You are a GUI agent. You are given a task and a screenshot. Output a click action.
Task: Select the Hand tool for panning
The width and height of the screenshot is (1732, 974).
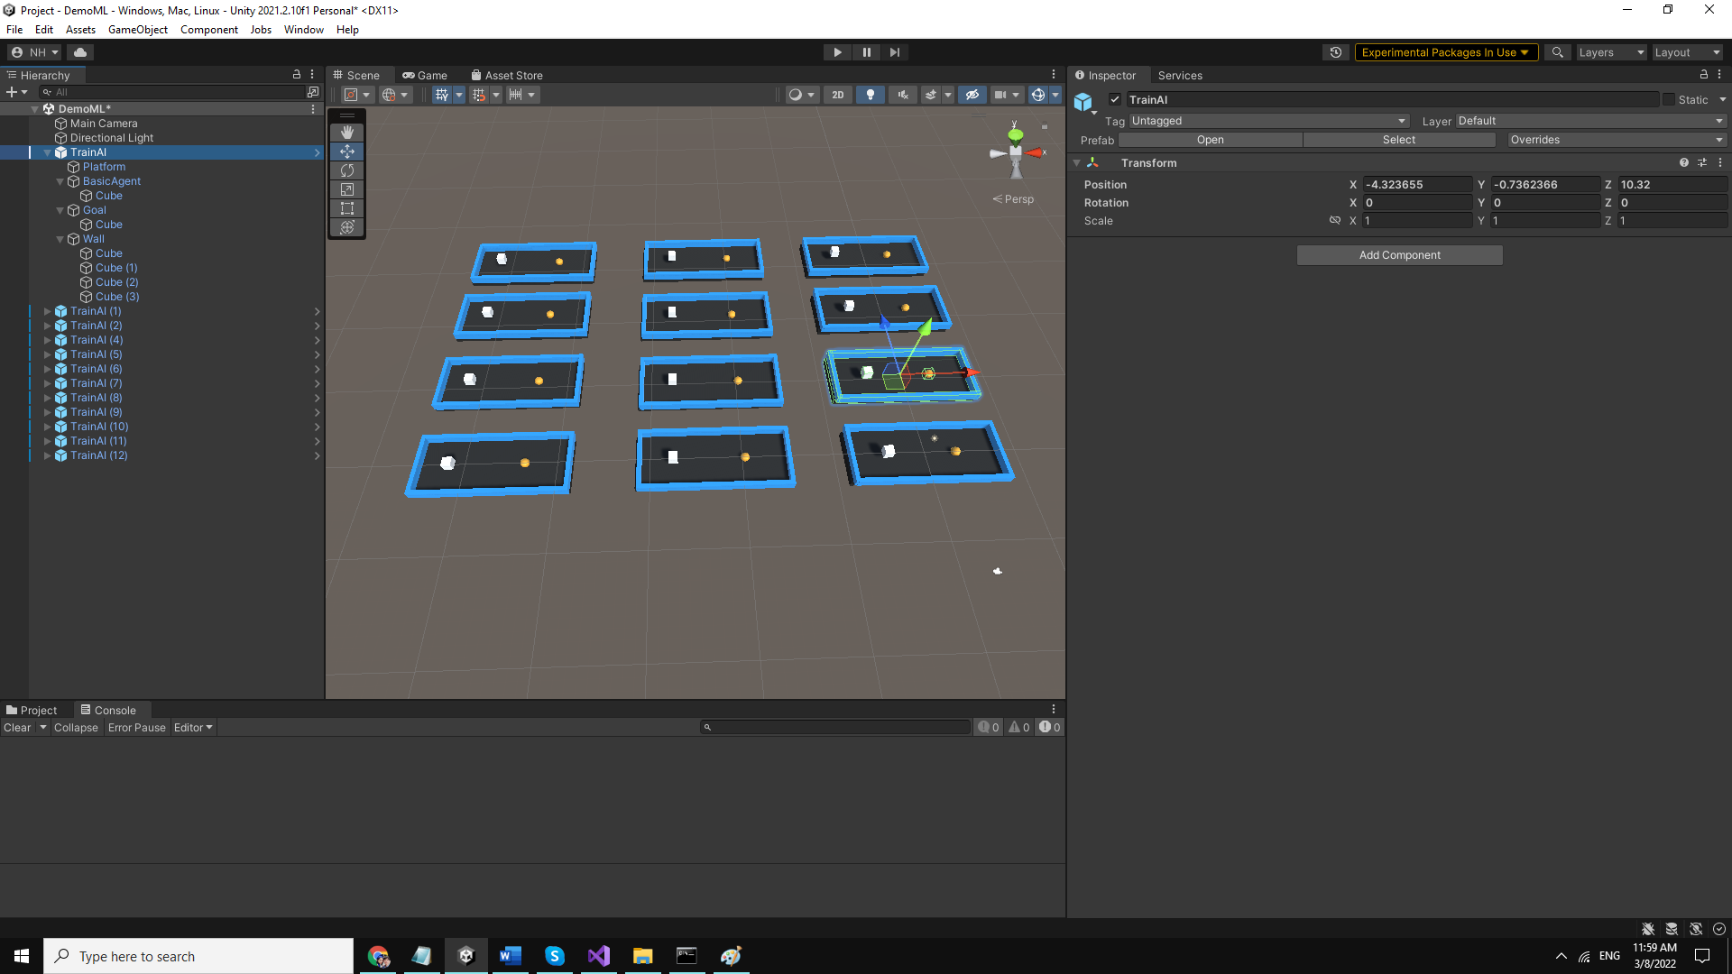(x=346, y=132)
